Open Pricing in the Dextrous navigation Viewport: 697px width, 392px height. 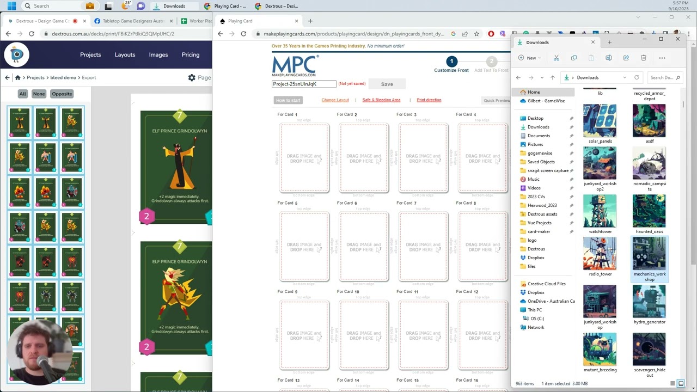(191, 54)
